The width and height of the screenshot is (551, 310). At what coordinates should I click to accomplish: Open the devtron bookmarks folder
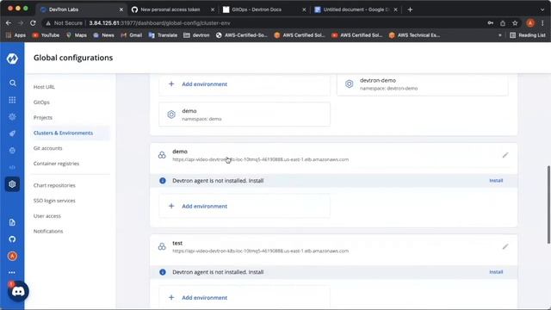(196, 35)
